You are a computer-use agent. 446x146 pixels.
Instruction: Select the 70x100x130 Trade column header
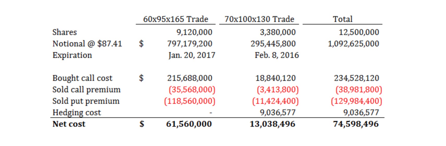259,19
